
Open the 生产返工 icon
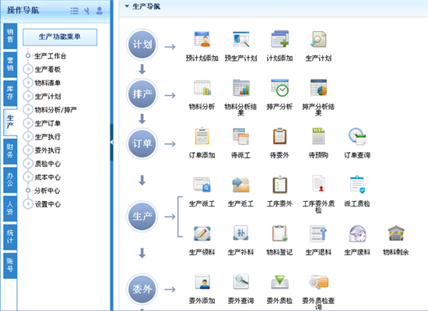(x=240, y=185)
